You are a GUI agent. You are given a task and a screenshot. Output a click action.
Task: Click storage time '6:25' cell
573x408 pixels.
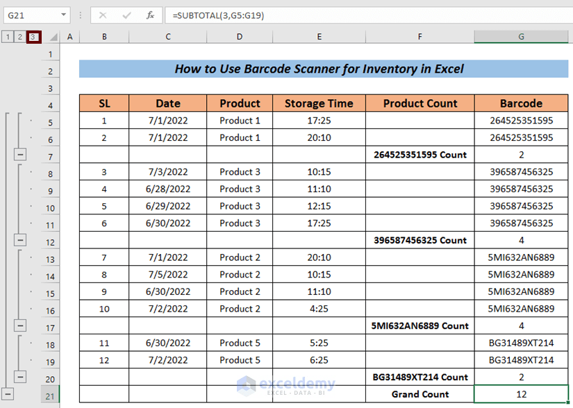(x=319, y=360)
